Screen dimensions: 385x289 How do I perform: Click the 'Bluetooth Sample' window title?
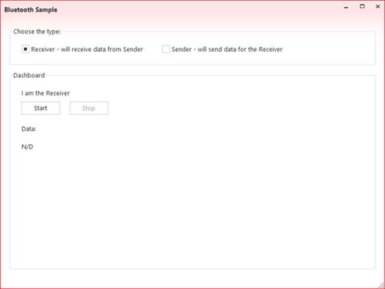coord(31,10)
